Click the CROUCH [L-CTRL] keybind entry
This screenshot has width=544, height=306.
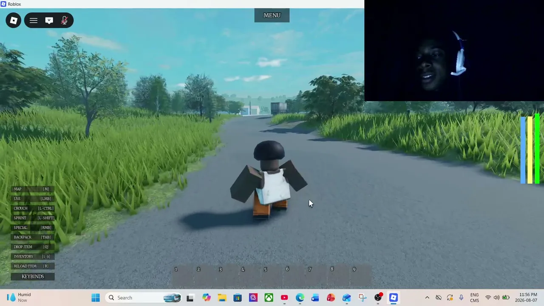point(33,208)
